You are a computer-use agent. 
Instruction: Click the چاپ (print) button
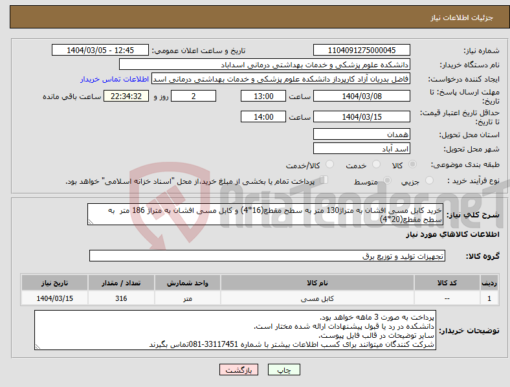click(283, 370)
